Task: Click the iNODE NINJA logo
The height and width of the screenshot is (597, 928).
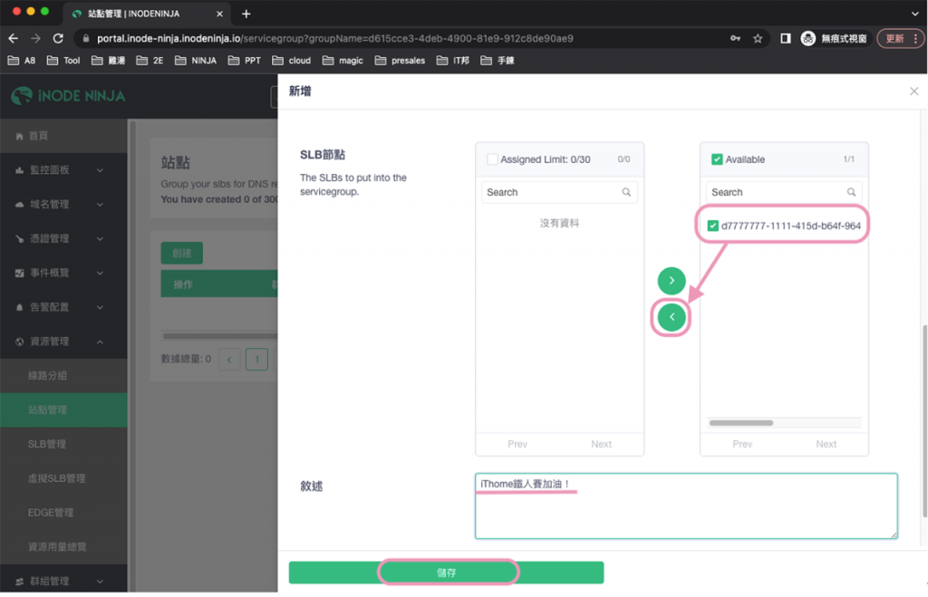Action: click(68, 96)
